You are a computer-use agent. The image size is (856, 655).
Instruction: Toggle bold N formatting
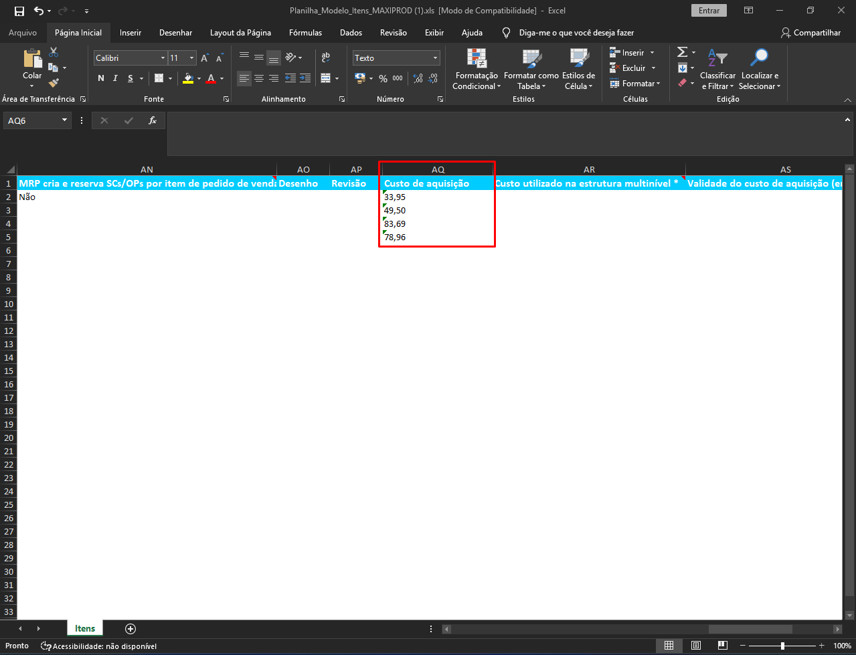click(x=101, y=78)
